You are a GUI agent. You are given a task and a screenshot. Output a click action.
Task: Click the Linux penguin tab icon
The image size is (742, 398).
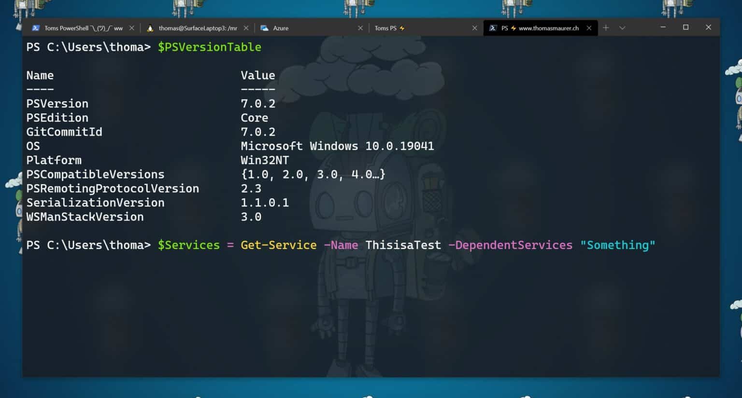tap(150, 28)
